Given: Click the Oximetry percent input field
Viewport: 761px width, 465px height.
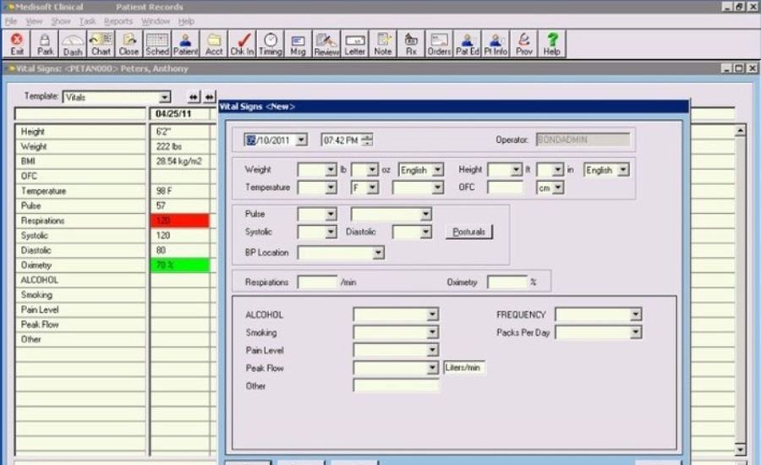Looking at the screenshot, I should tap(507, 282).
